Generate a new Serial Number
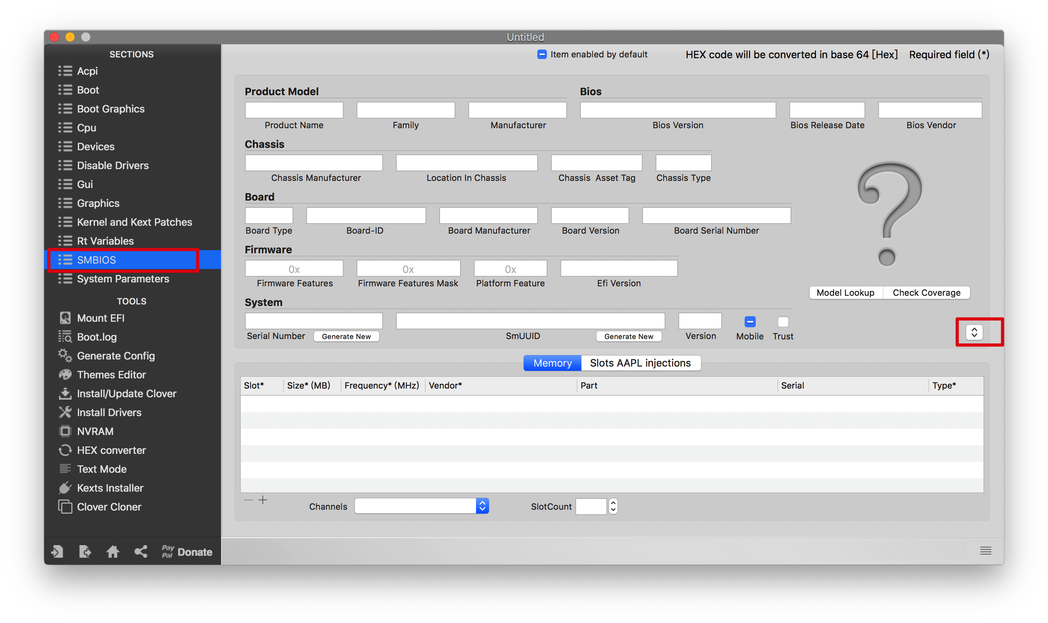Screen dimensions: 1048x623 pos(347,336)
